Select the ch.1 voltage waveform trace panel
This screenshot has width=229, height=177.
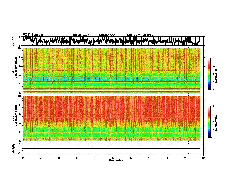113,41
